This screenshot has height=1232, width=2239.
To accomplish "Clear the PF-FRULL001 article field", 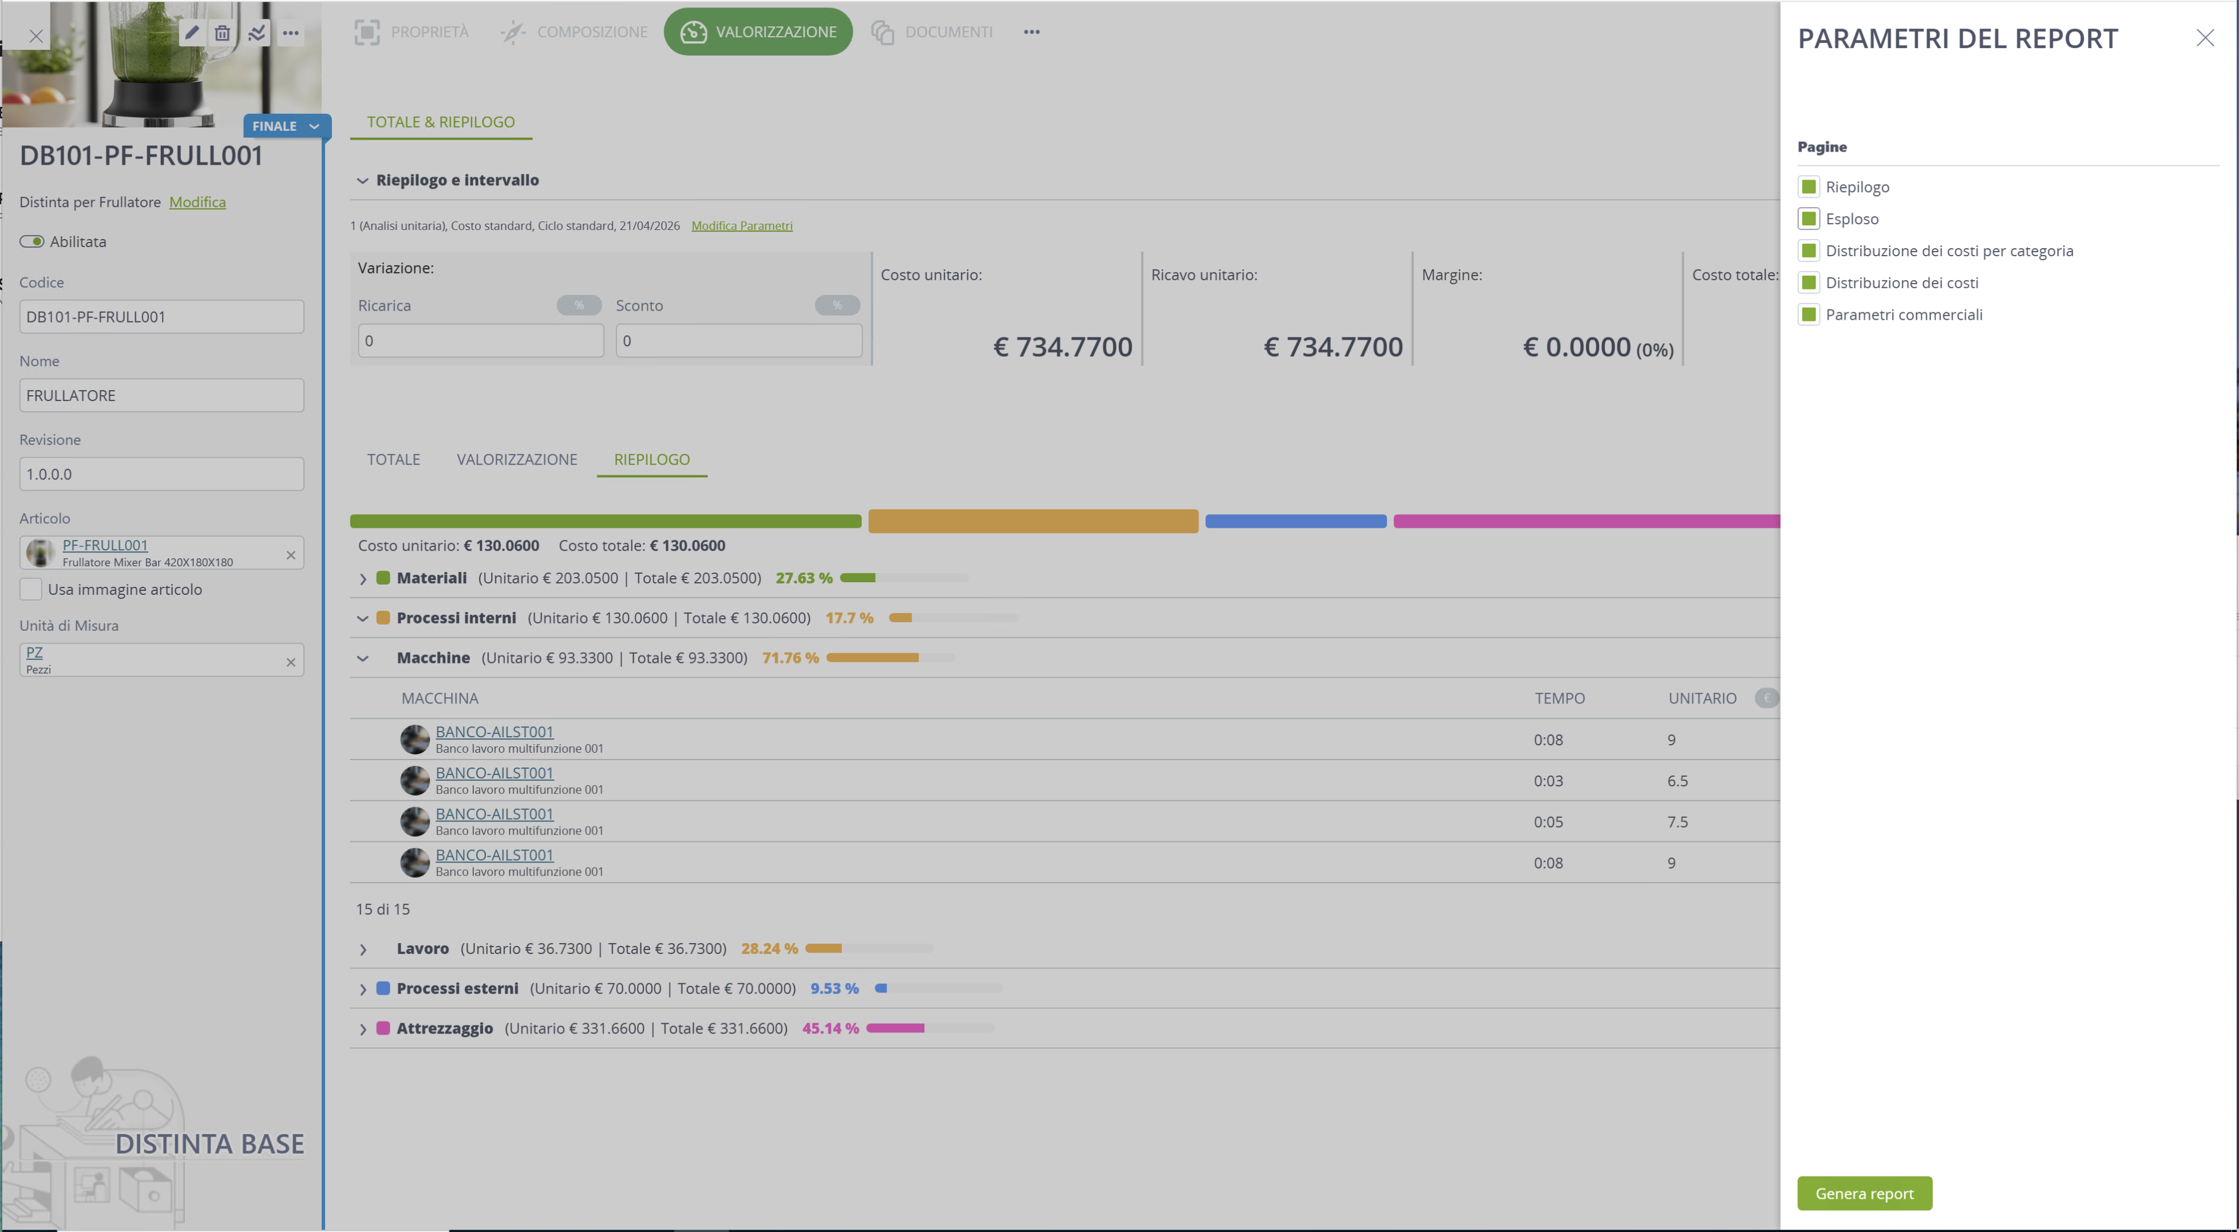I will tap(290, 554).
